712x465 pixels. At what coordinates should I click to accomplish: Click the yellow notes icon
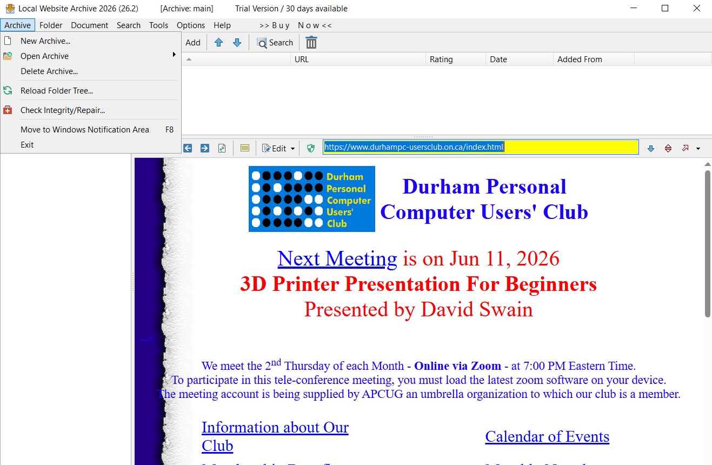(244, 148)
